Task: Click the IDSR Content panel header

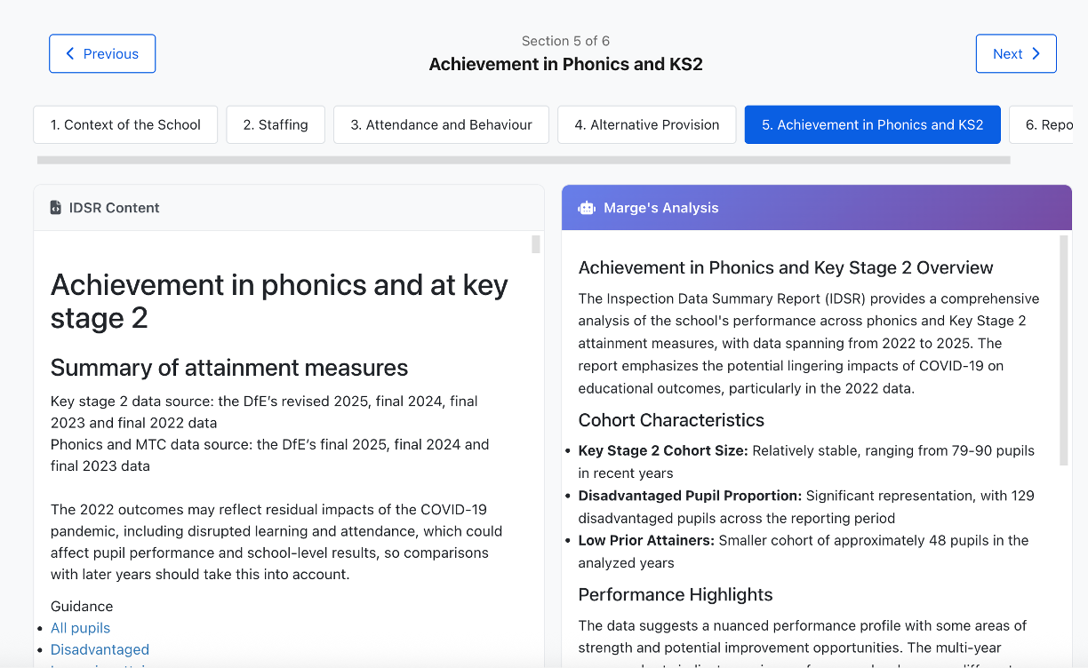Action: 288,208
